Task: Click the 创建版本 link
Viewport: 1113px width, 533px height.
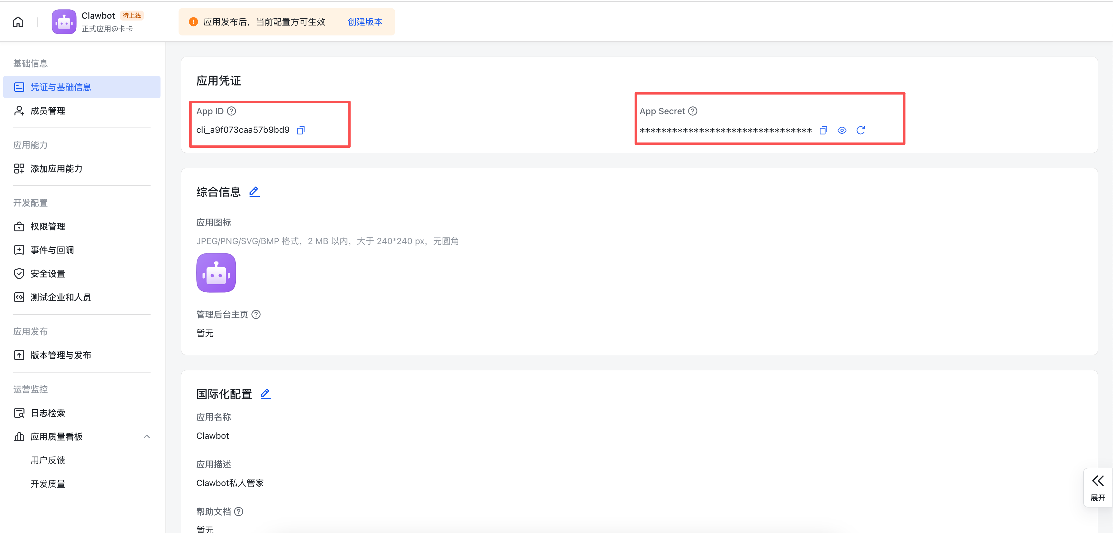Action: click(365, 21)
